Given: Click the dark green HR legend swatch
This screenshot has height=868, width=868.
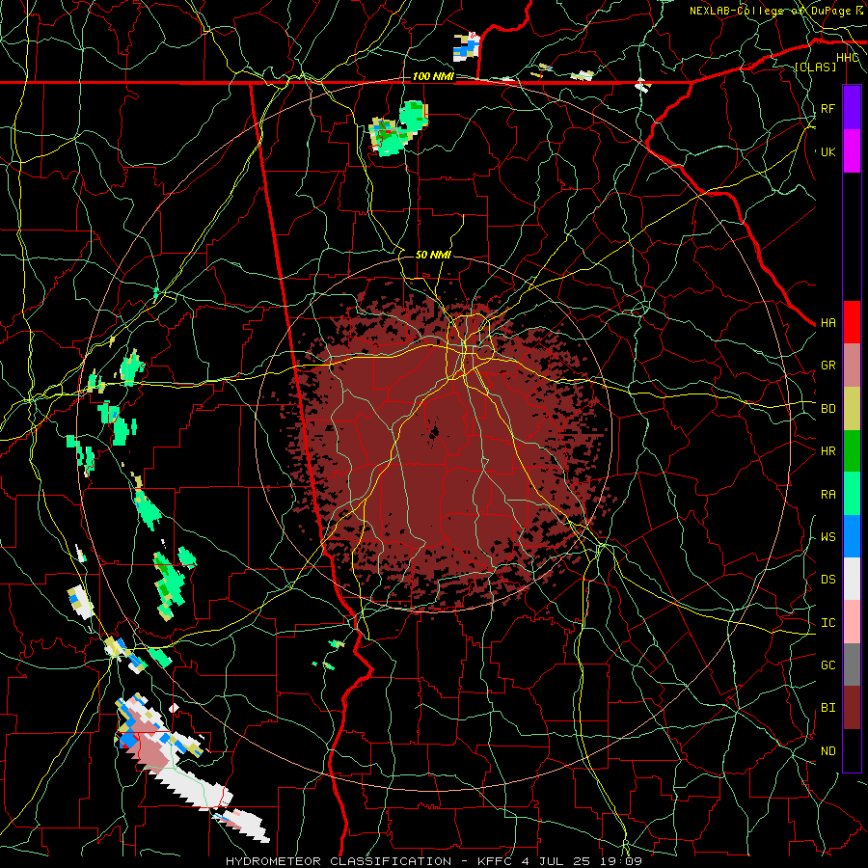Looking at the screenshot, I should (x=852, y=451).
